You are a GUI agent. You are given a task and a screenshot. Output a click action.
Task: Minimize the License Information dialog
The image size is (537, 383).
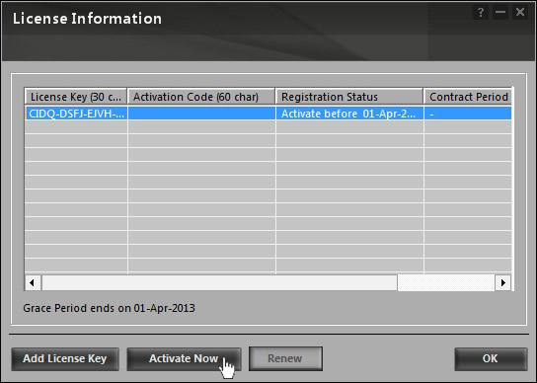click(x=500, y=13)
